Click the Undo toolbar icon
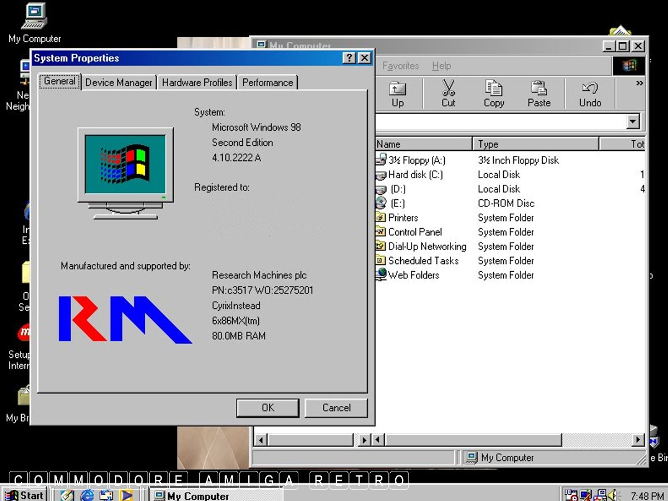668x501 pixels. tap(590, 93)
